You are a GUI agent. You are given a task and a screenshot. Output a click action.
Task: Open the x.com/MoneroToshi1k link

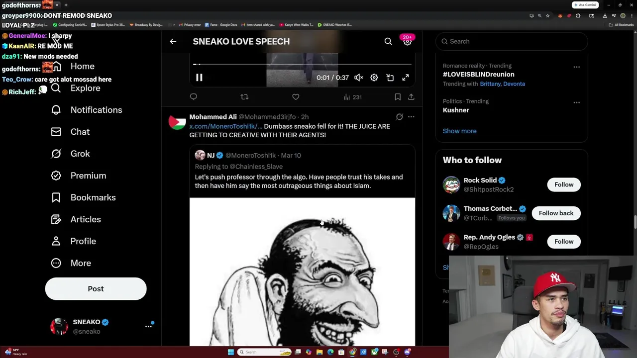point(225,126)
